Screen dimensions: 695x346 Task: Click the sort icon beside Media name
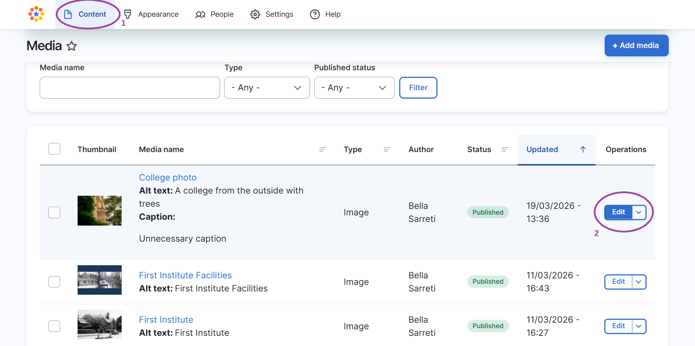pyautogui.click(x=322, y=149)
